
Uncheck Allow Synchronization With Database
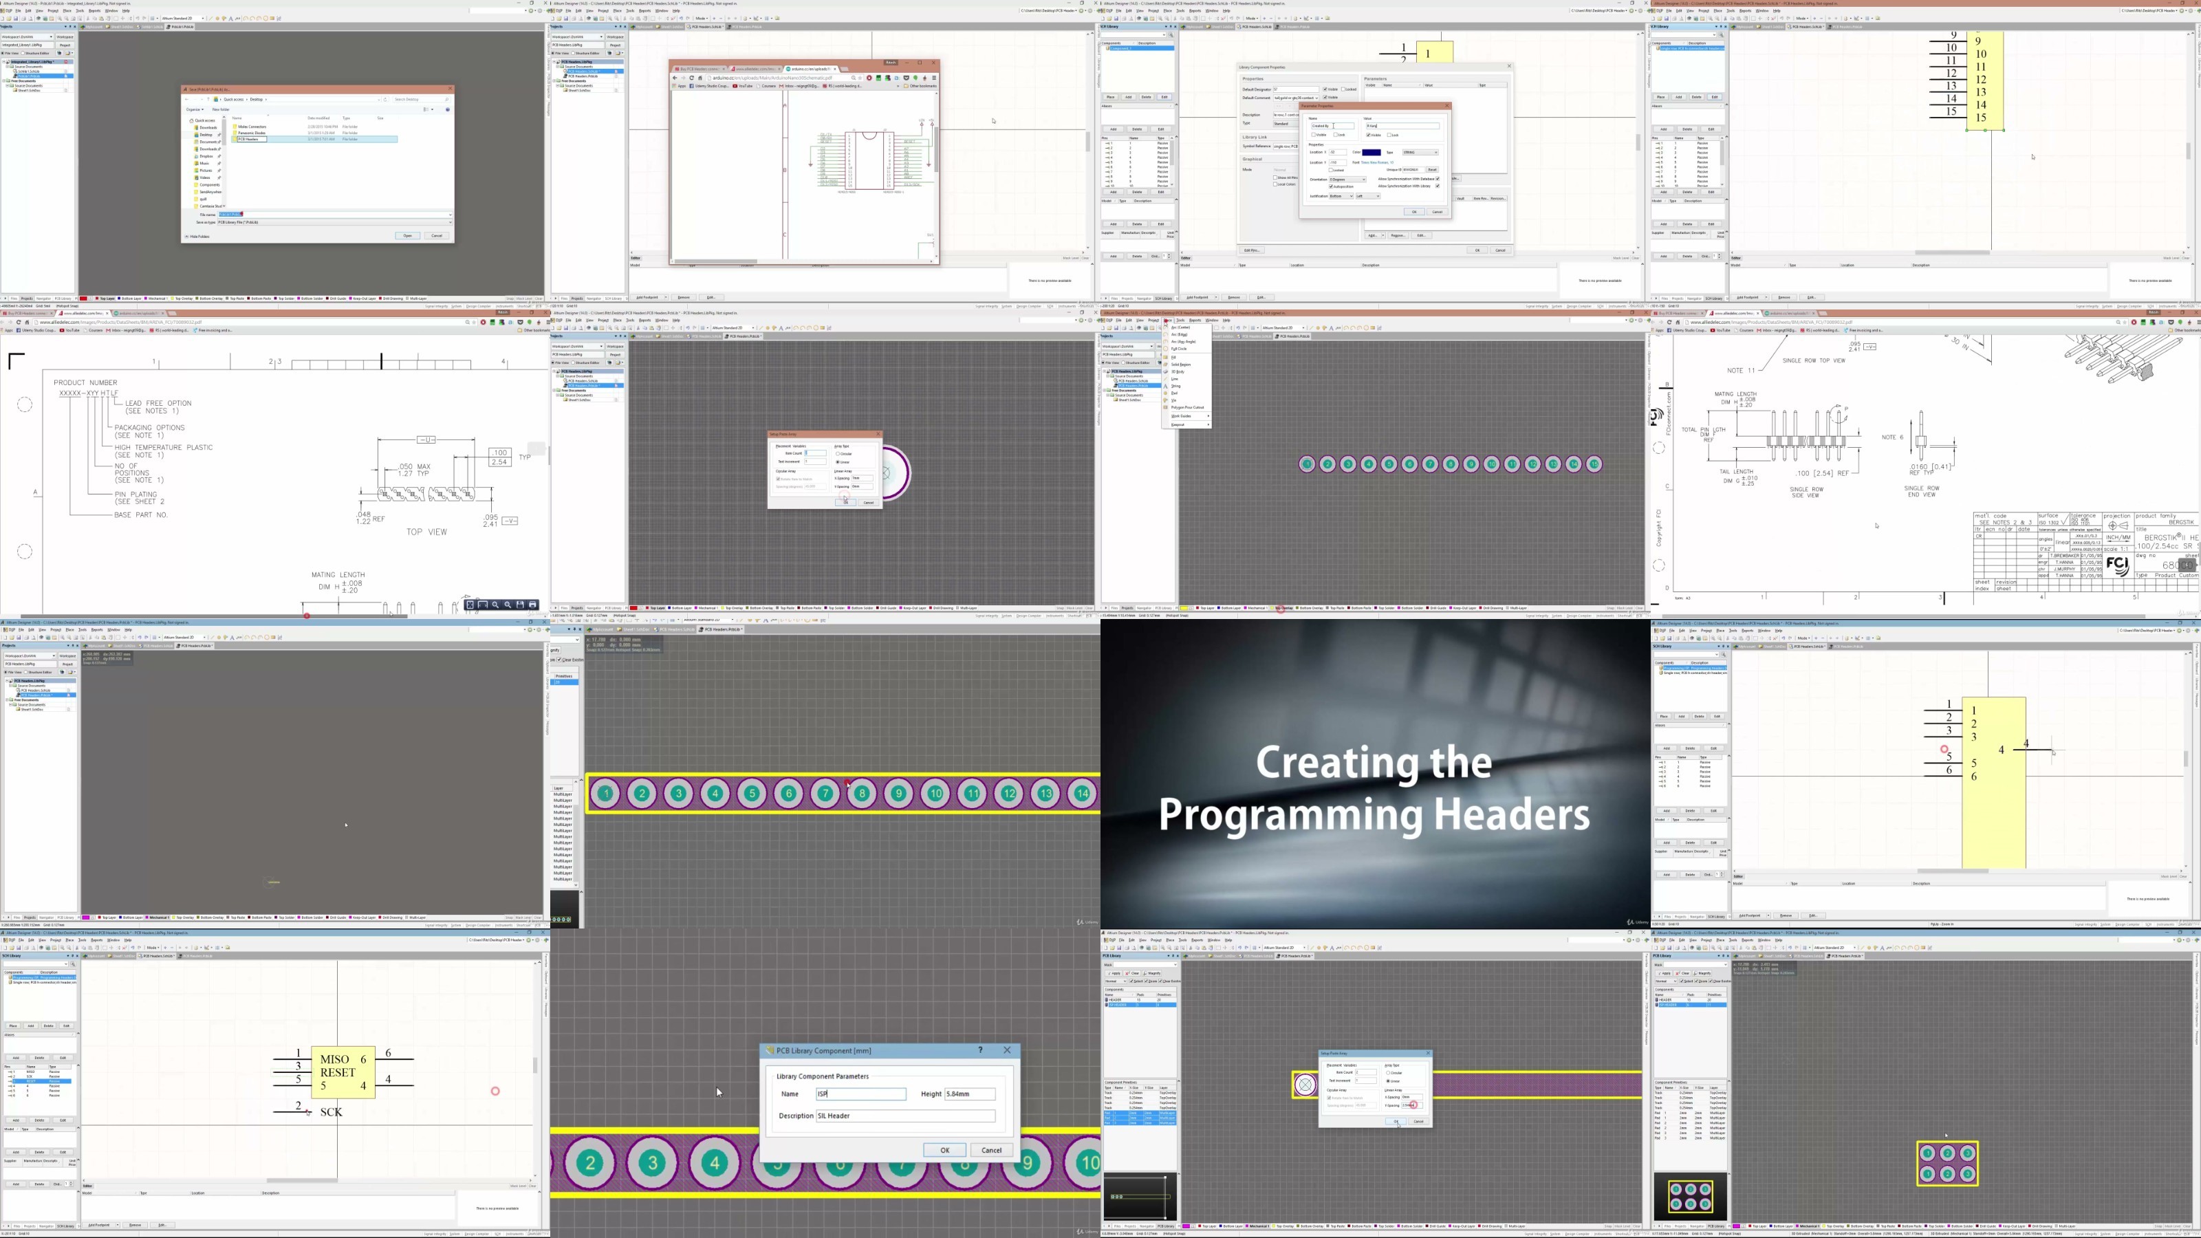pos(1437,180)
